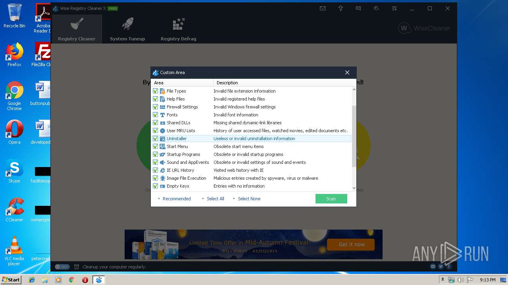
Task: Uncheck the Shared DLLs checkbox
Action: pos(156,123)
